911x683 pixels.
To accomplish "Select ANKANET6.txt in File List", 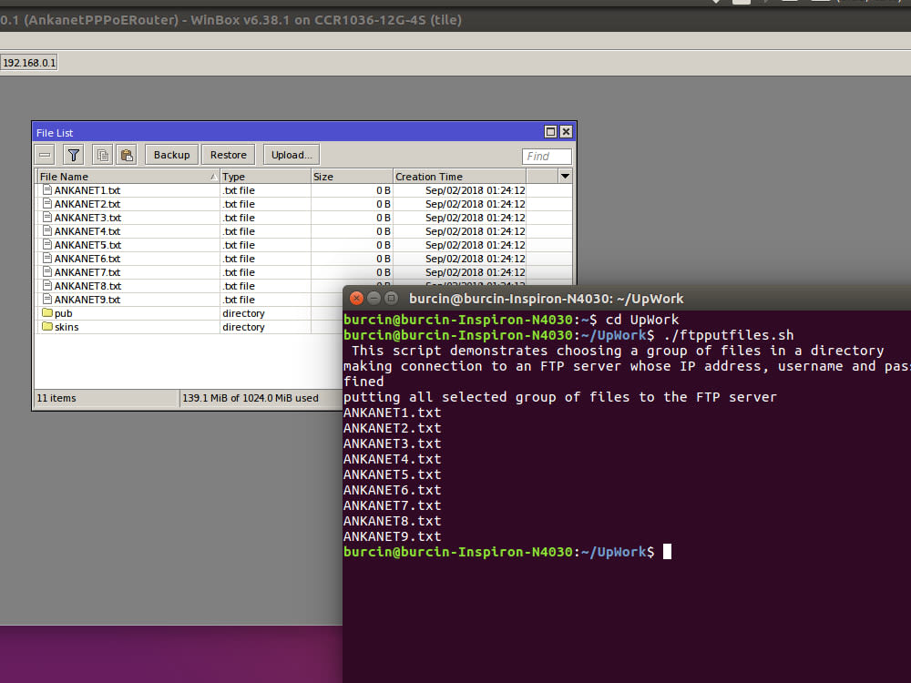I will tap(87, 259).
